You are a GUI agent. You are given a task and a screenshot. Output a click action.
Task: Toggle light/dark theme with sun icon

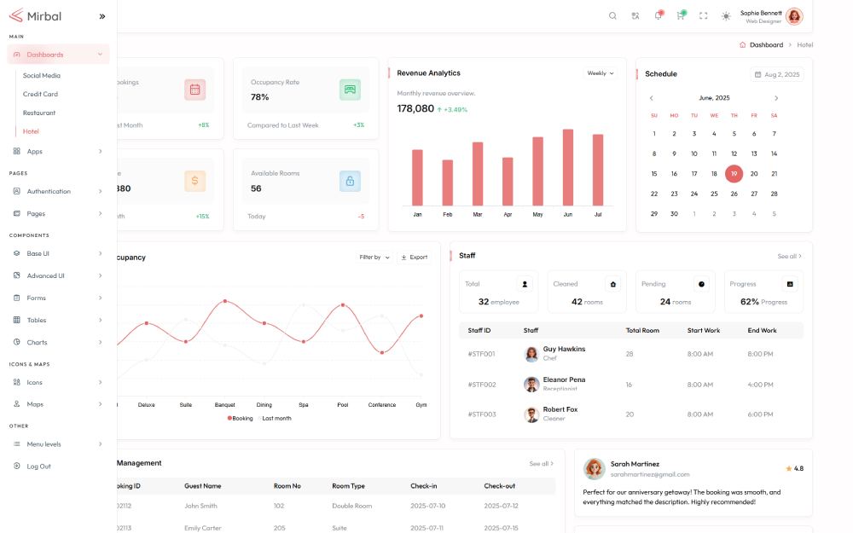[726, 16]
